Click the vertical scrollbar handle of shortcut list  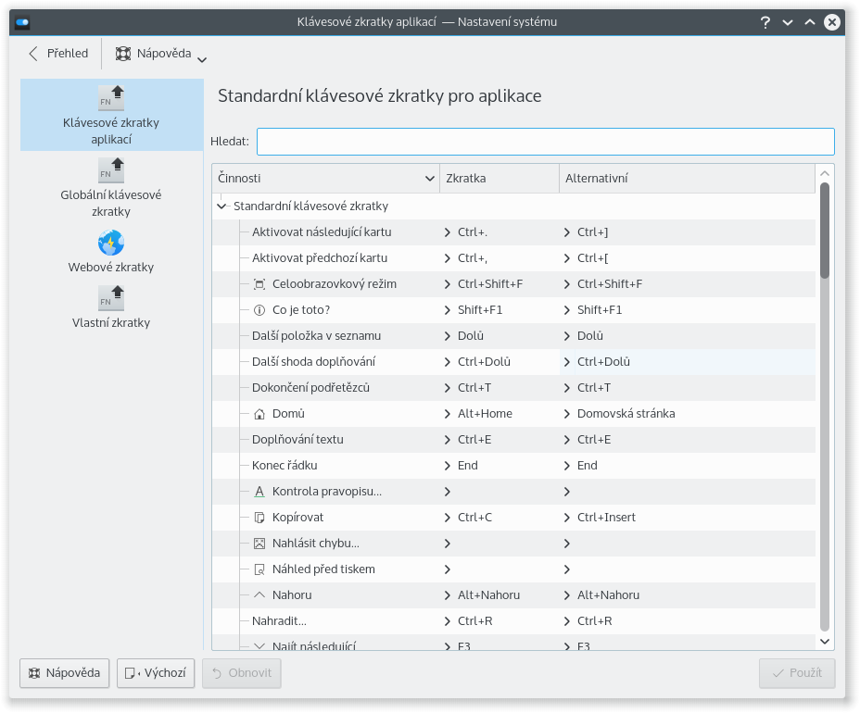coord(825,231)
